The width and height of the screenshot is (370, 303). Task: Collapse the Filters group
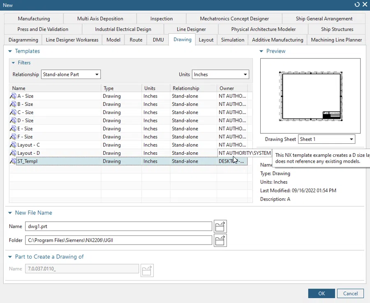point(13,63)
